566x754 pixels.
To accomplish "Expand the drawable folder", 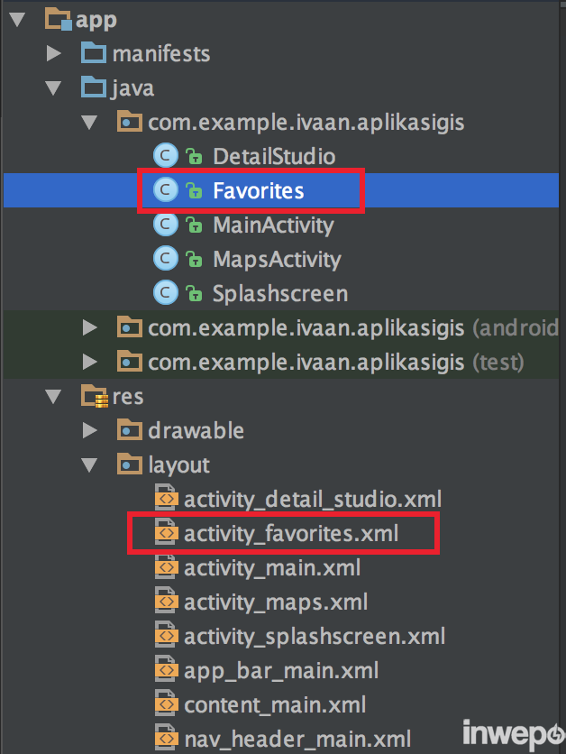I will [x=89, y=430].
